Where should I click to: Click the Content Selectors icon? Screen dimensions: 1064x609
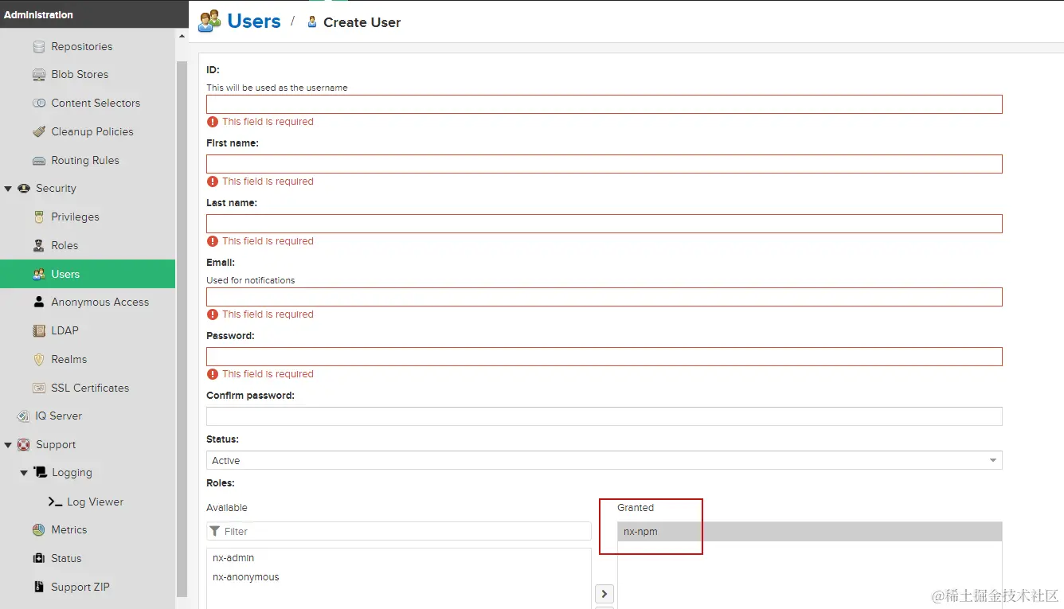[x=38, y=103]
